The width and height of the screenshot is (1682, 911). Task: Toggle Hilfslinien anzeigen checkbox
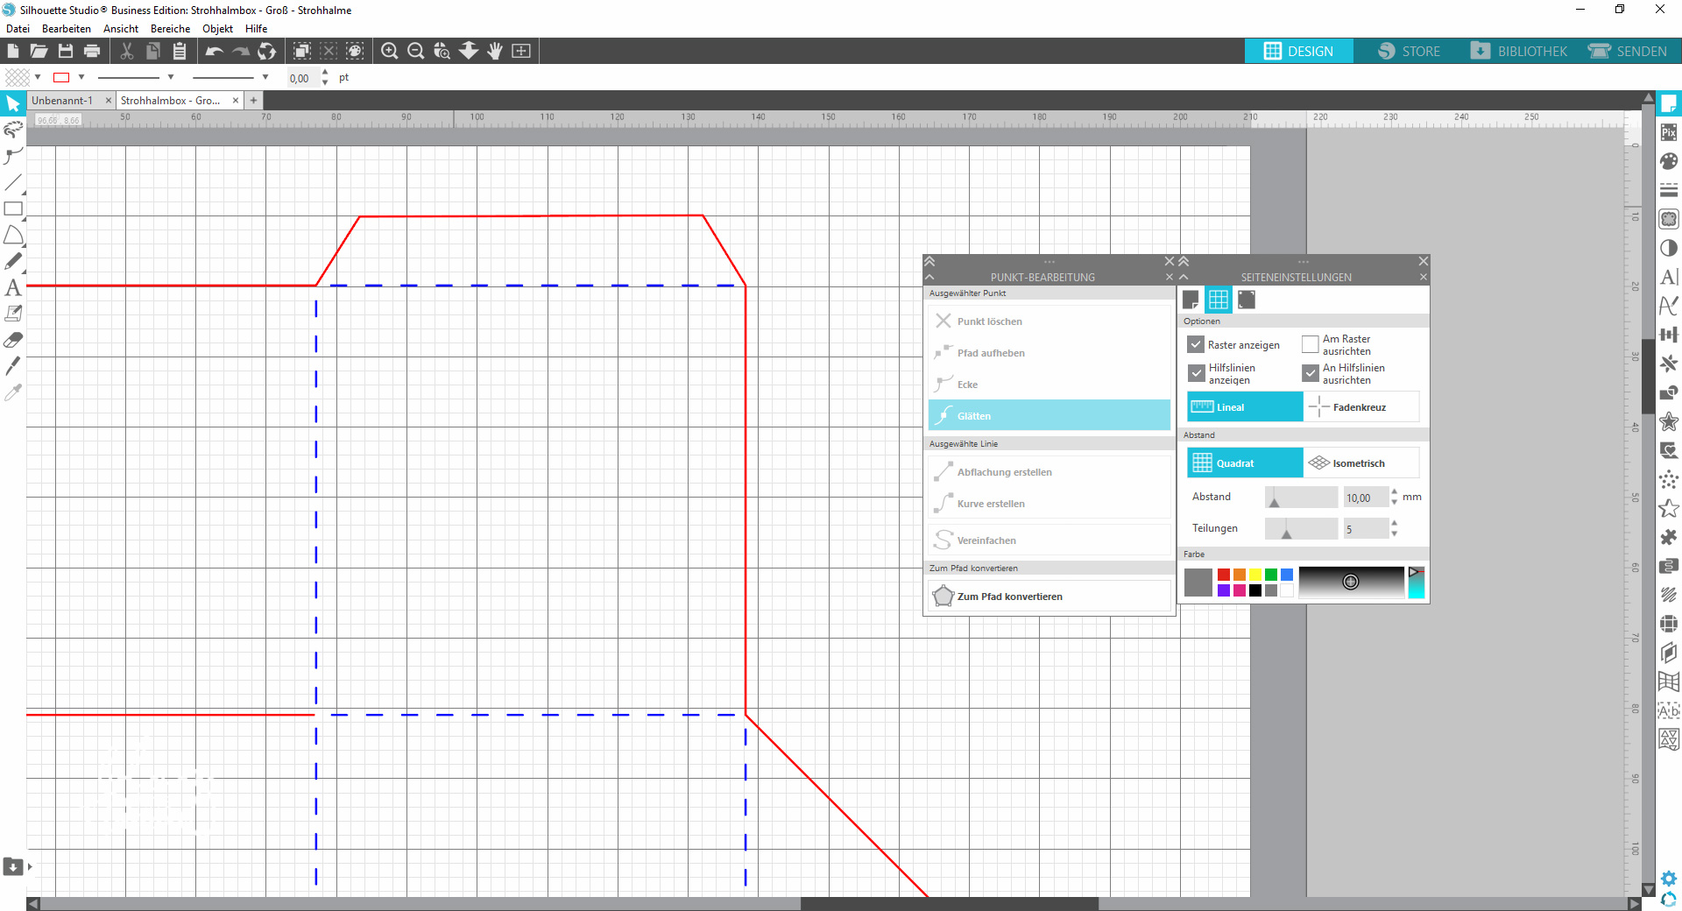coord(1196,374)
